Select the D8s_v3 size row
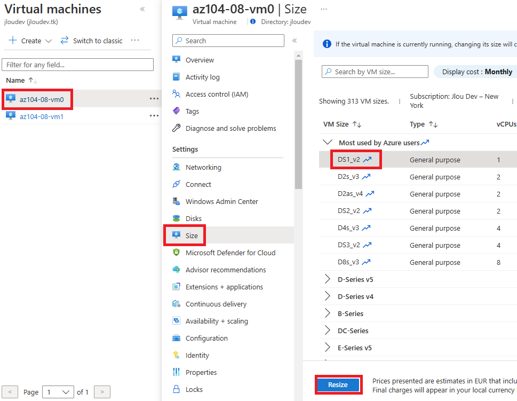This screenshot has height=401, width=517. click(418, 262)
